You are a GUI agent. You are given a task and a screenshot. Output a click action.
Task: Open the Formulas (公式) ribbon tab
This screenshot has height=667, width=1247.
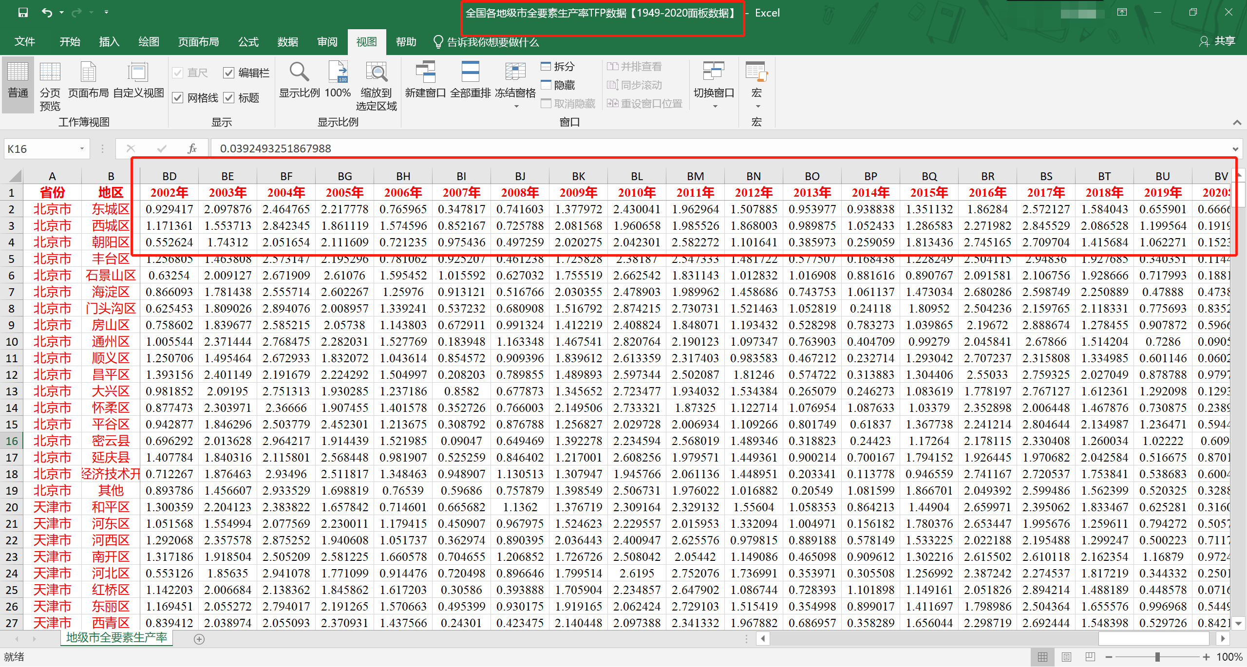(x=248, y=42)
